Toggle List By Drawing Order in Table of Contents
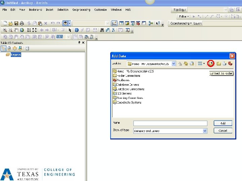This screenshot has width=242, height=181. tap(3, 49)
